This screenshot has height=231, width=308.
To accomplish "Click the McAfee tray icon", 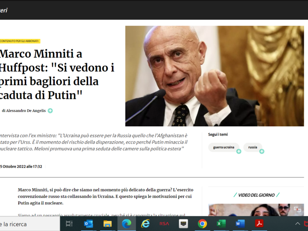I will coord(306,224).
